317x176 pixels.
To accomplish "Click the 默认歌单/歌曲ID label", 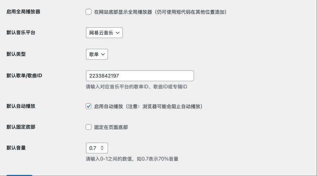I will [x=25, y=76].
